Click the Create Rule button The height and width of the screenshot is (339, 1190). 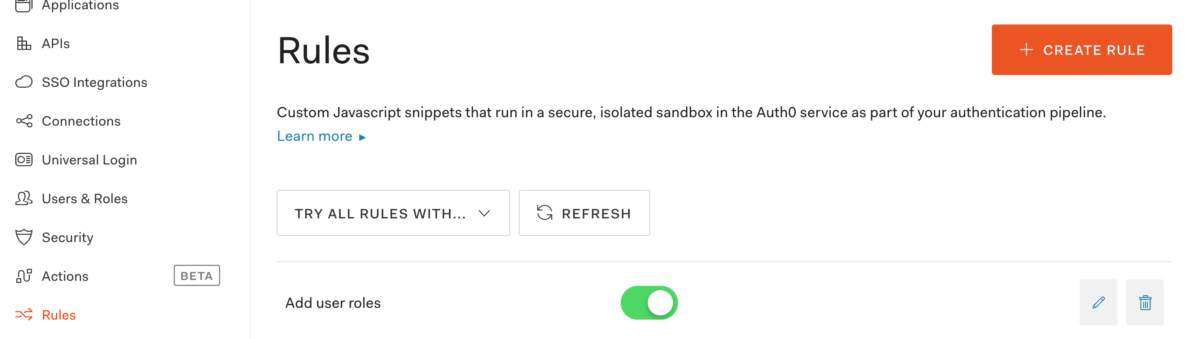click(x=1082, y=49)
